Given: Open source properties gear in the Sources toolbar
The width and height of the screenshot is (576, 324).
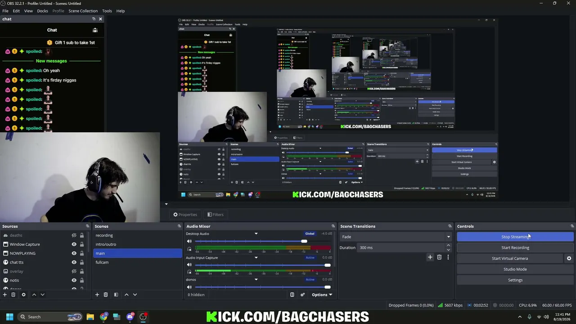Looking at the screenshot, I should coord(23,295).
